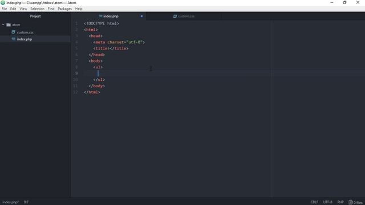Open custom.css in the tree view
The height and width of the screenshot is (205, 365).
(x=25, y=32)
